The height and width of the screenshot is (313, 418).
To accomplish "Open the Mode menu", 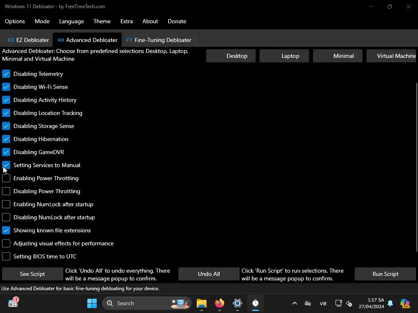I will tap(42, 21).
